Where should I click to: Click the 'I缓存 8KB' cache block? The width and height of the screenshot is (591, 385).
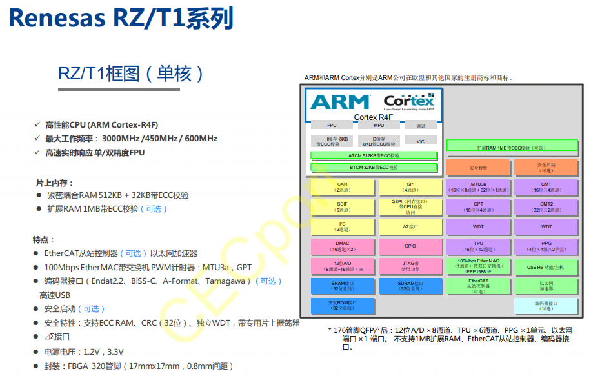[332, 141]
